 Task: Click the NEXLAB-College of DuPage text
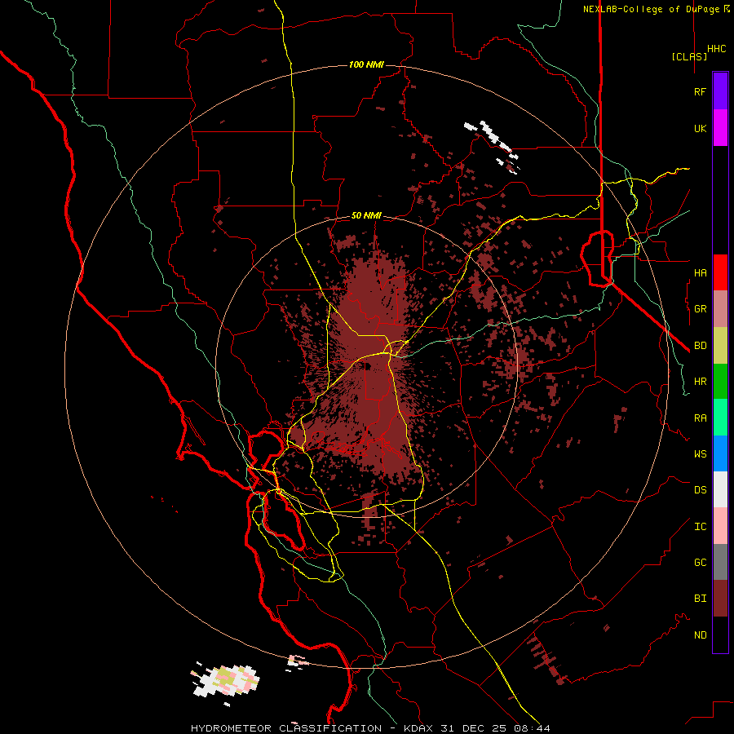pos(653,9)
